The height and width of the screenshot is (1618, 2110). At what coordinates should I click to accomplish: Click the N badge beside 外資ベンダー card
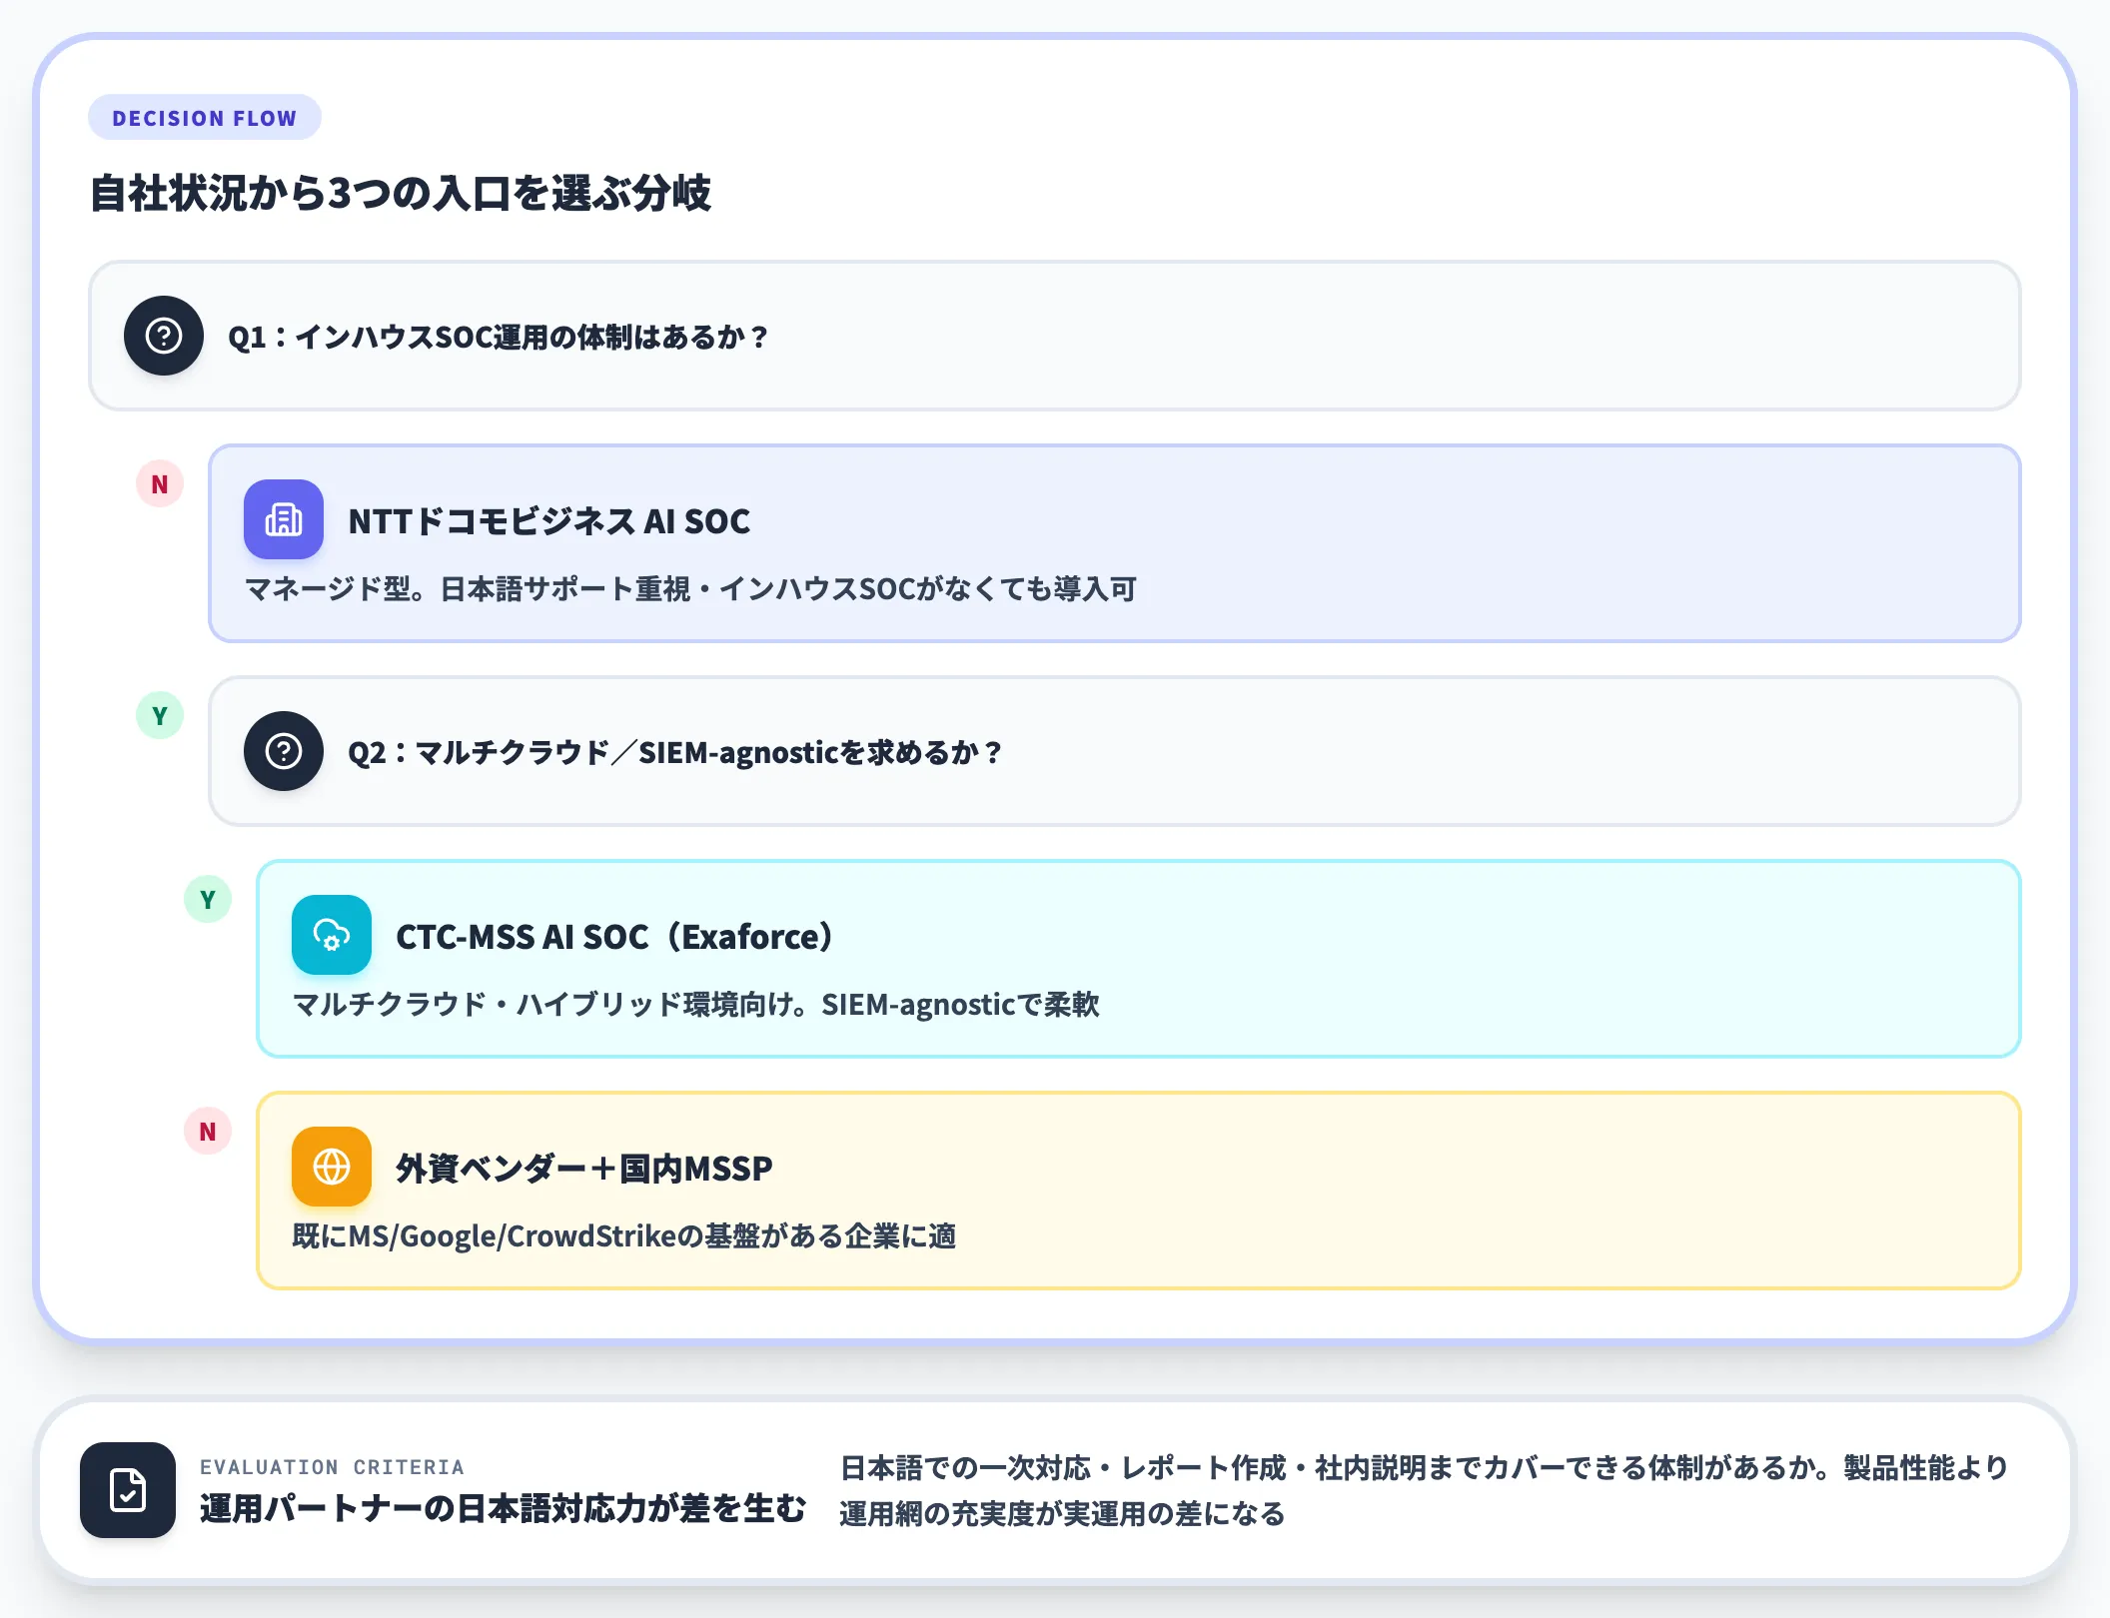(208, 1132)
